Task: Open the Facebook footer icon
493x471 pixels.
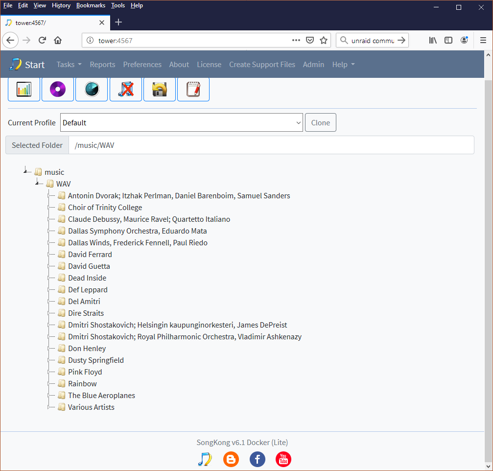Action: (x=258, y=459)
